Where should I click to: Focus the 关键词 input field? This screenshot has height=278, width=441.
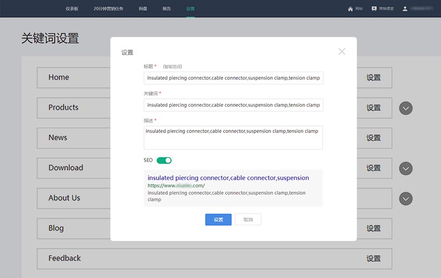pyautogui.click(x=233, y=105)
